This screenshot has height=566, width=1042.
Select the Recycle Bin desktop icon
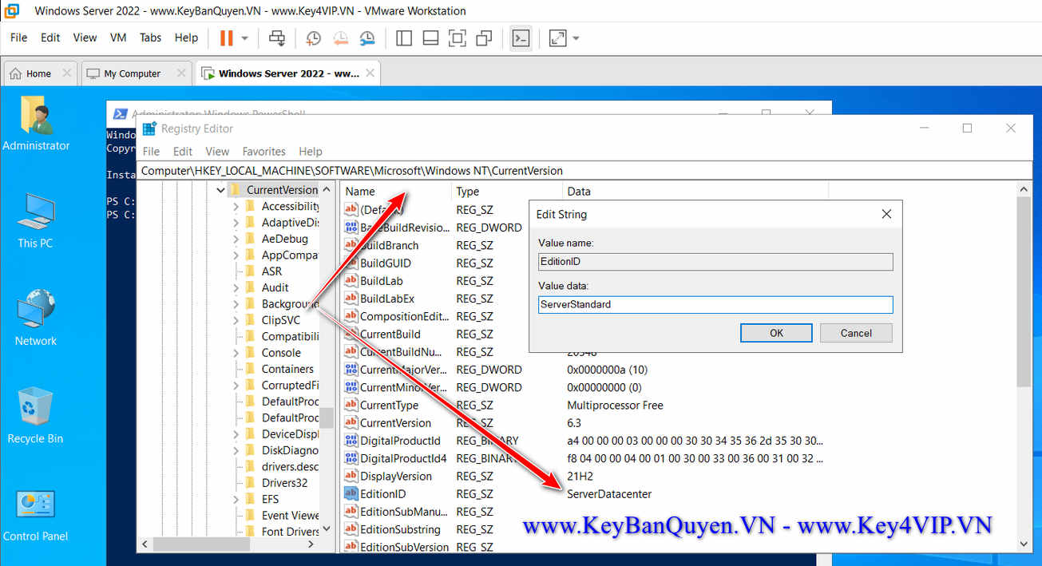(36, 416)
